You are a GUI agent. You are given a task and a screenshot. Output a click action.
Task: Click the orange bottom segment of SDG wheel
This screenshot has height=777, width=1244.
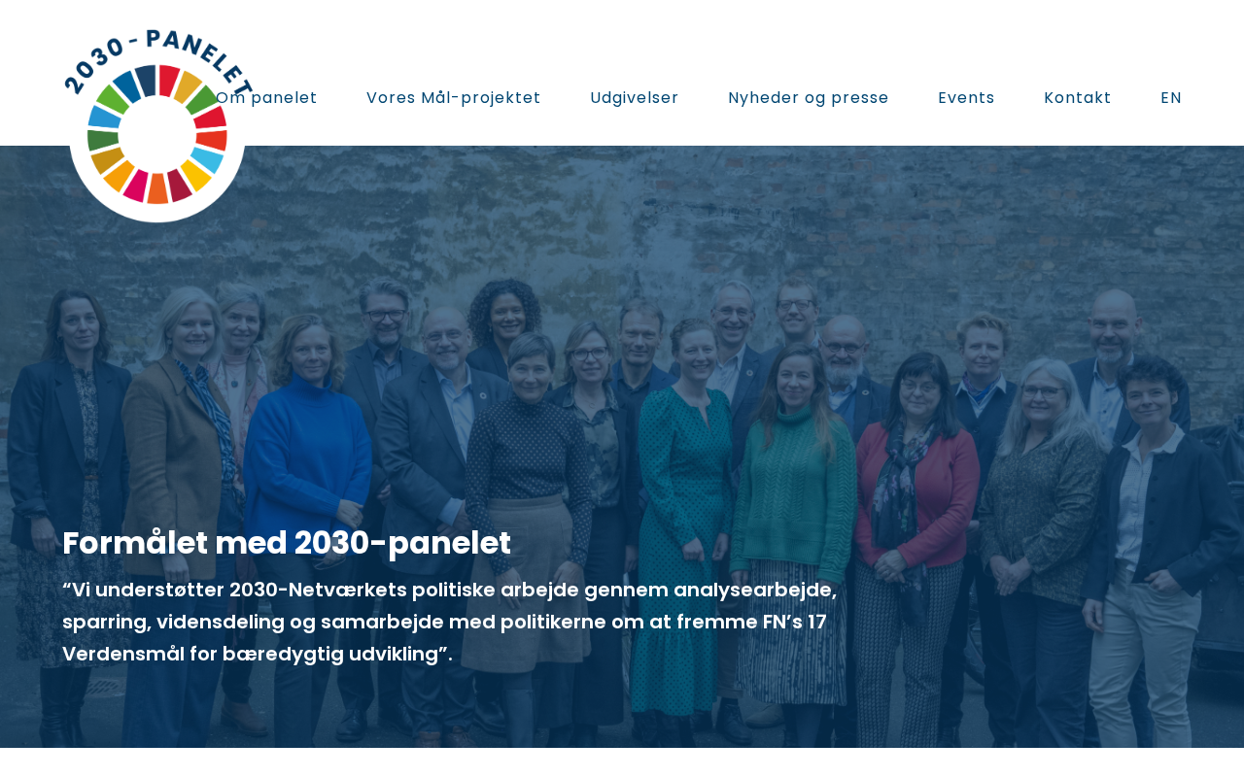tap(157, 188)
